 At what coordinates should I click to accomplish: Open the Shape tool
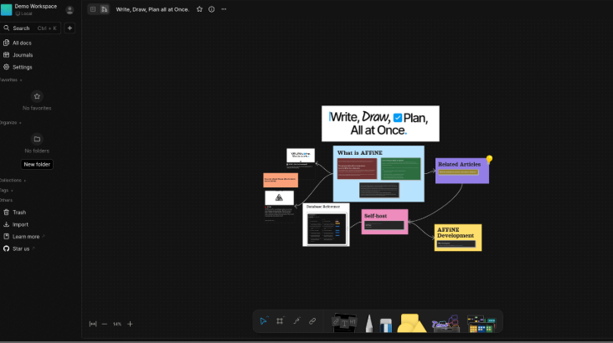[x=411, y=323]
